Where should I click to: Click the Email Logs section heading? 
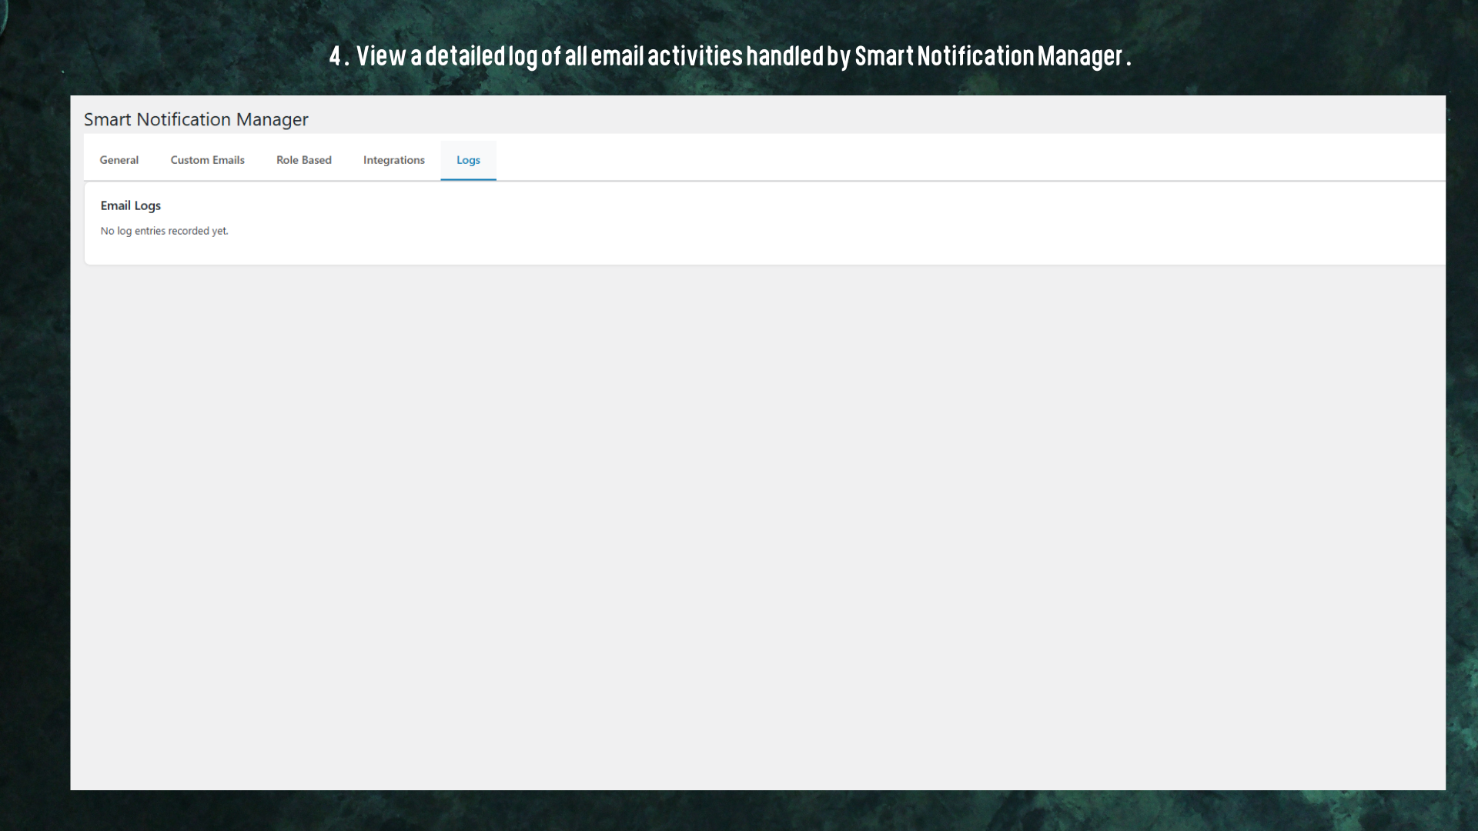131,205
